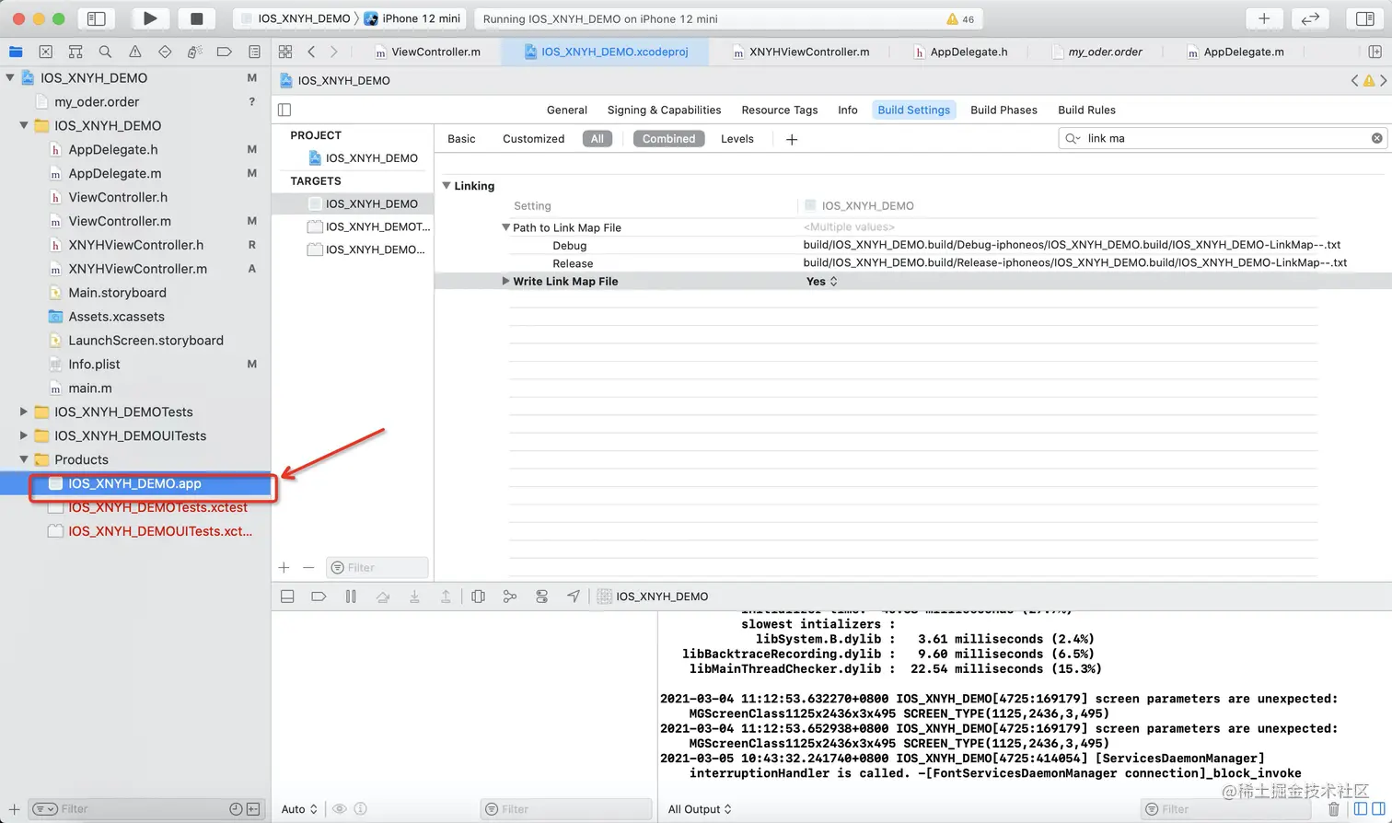Screen dimensions: 1392x823
Task: Step over in the debug bar
Action: (x=383, y=597)
